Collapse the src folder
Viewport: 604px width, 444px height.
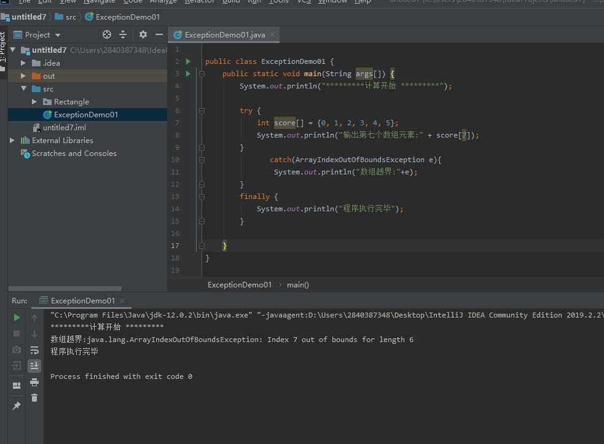coord(23,88)
